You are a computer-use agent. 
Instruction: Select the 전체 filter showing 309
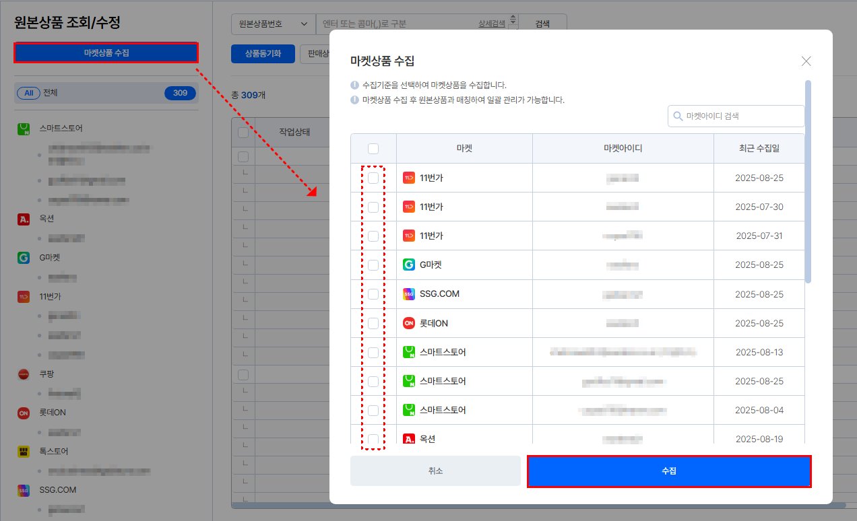coord(106,93)
